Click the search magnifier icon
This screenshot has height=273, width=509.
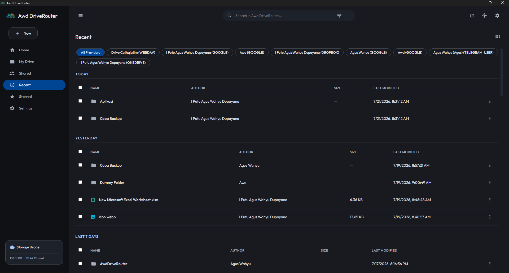230,16
